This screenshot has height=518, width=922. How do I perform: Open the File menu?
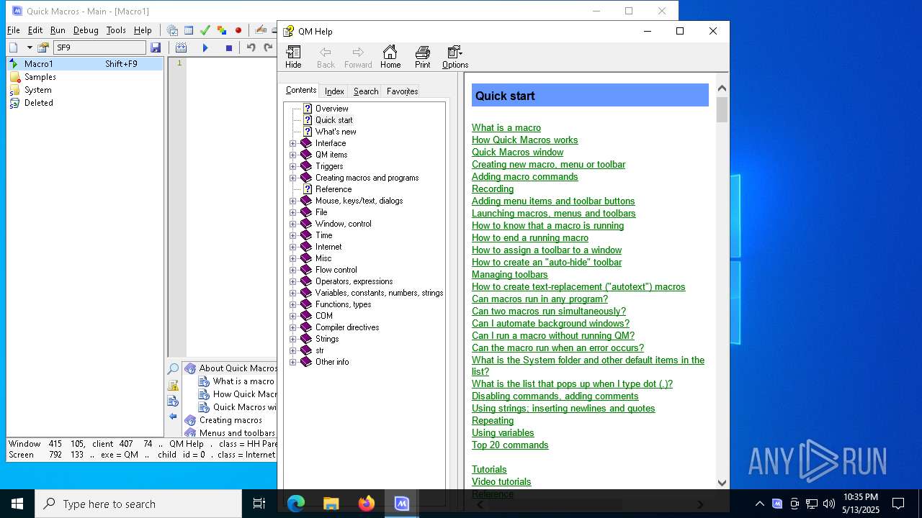pyautogui.click(x=14, y=30)
